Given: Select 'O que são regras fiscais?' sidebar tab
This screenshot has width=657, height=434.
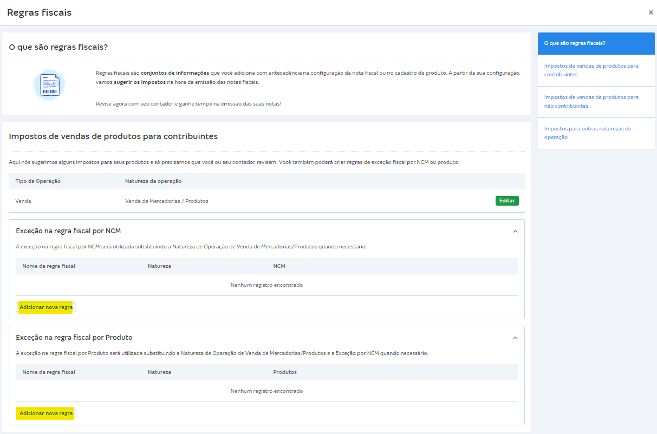Looking at the screenshot, I should click(596, 43).
